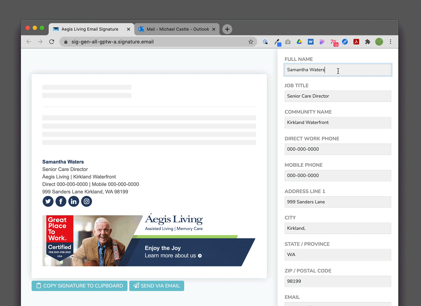The image size is (421, 306).
Task: Open the Google Drive extension
Action: (299, 42)
